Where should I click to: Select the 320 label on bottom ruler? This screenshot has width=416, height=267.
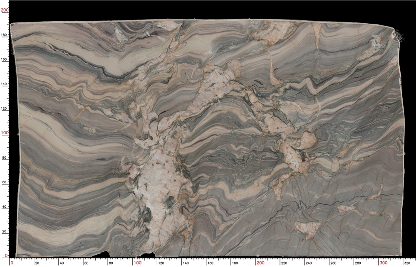[408, 262]
